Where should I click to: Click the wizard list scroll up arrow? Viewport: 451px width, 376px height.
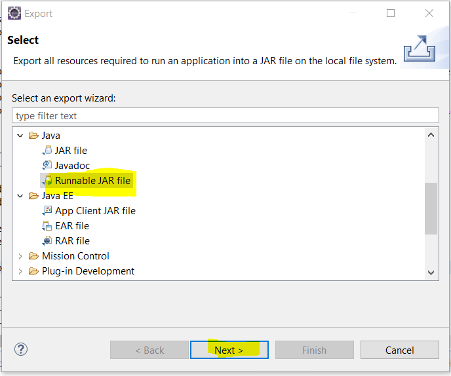click(431, 135)
